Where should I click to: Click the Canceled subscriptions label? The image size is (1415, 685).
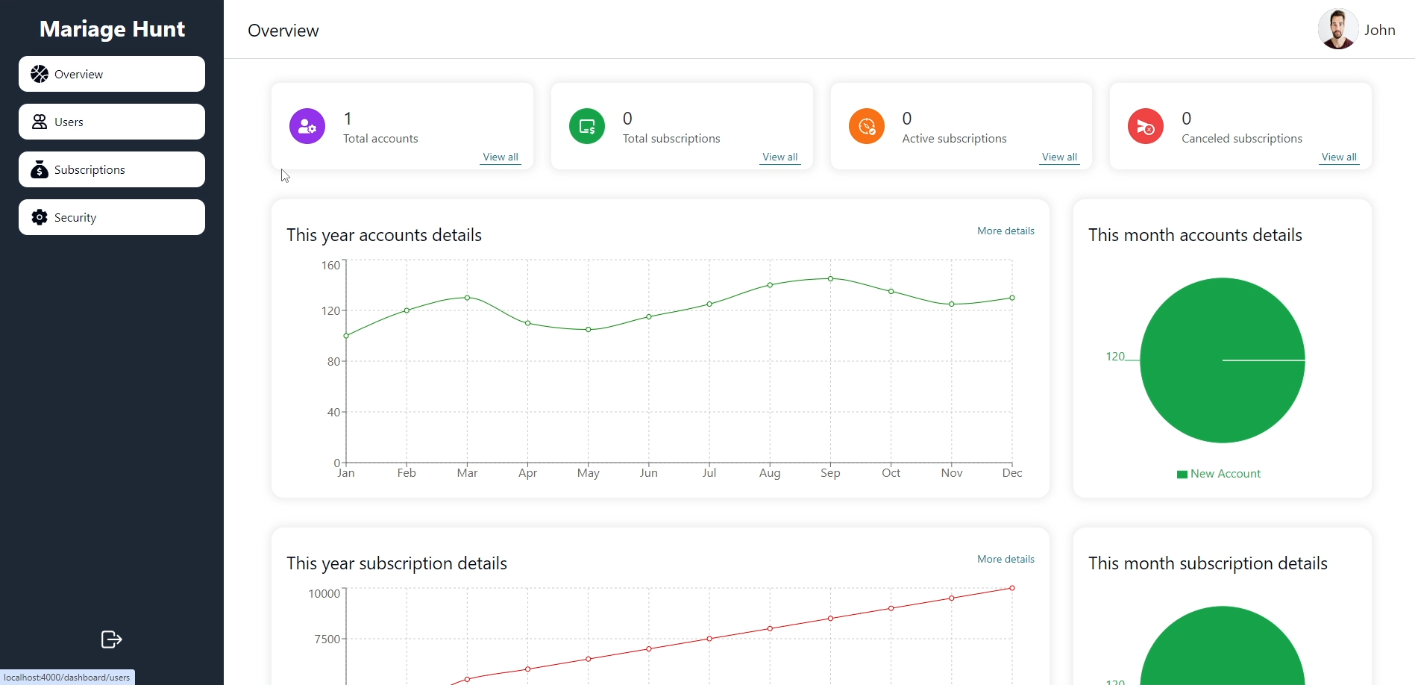pos(1242,139)
